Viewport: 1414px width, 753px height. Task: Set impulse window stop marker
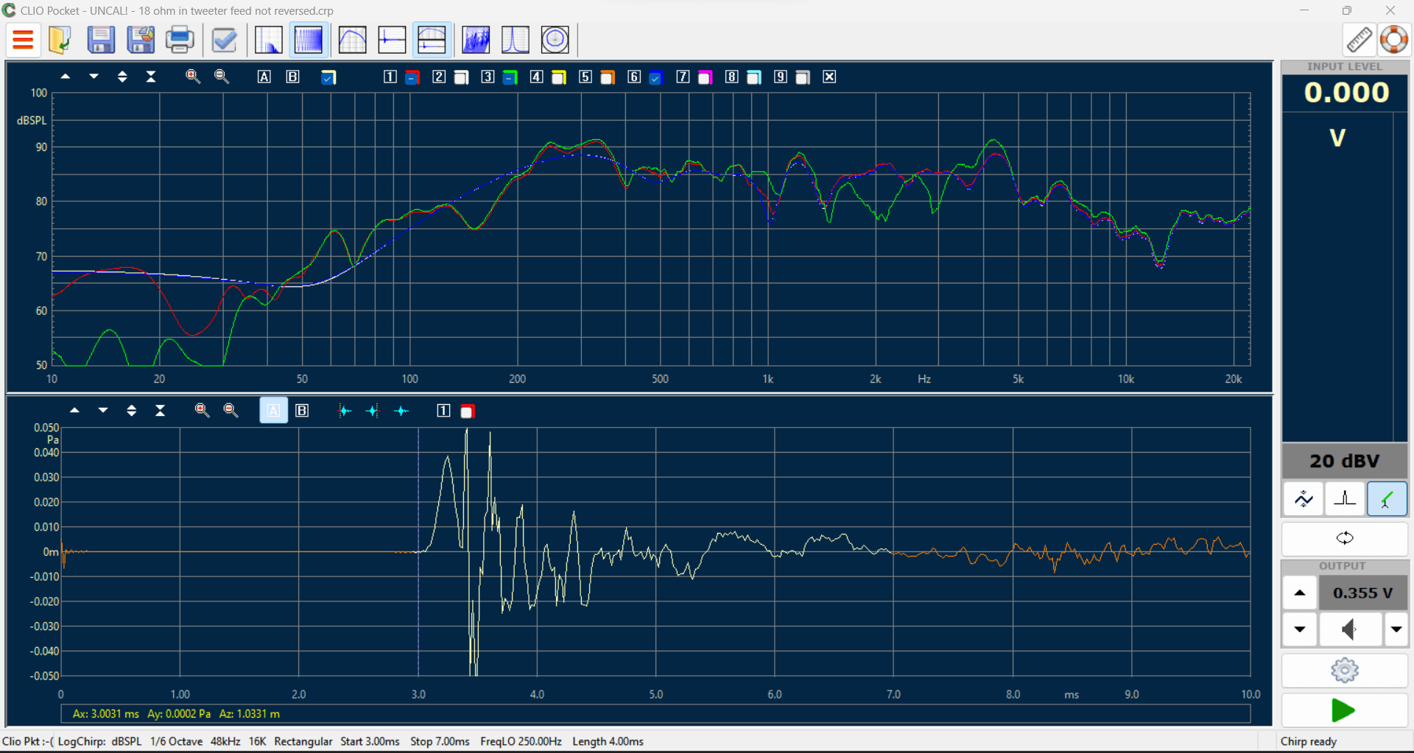373,411
